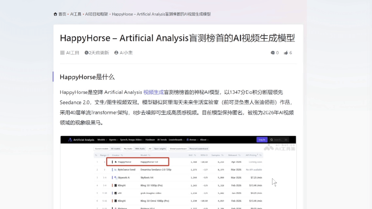This screenshot has width=372, height=209.
Task: Click the comment bubble icon showing 0
Action: click(x=273, y=53)
